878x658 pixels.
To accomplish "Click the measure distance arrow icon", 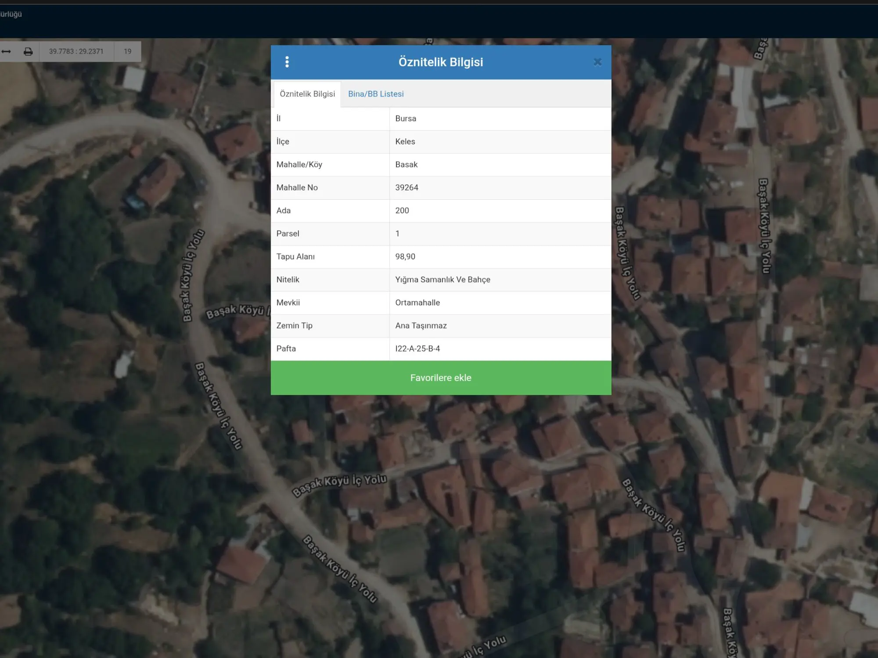I will pyautogui.click(x=6, y=51).
